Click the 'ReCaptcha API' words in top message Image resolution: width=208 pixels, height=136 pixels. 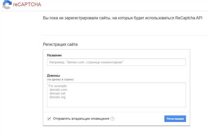click(x=189, y=18)
